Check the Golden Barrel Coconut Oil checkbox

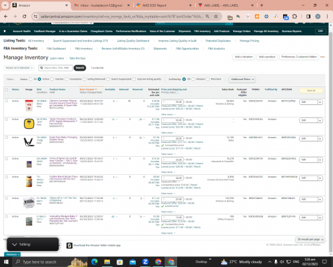point(7,177)
